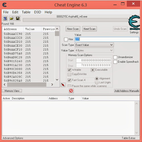Copy selected addresses with the red arrow icon
Image resolution: width=142 pixels, height=142 pixels.
click(x=63, y=85)
